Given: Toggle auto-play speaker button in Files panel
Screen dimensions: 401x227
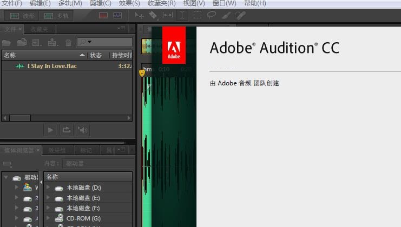Looking at the screenshot, I should (x=83, y=130).
